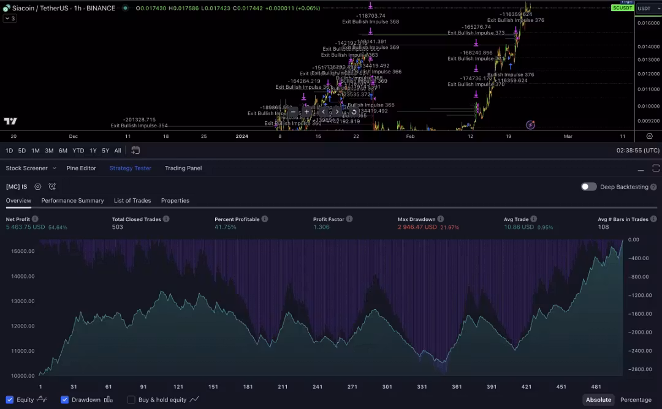662x409 pixels.
Task: Uncheck the Equity checkbox
Action: [10, 400]
